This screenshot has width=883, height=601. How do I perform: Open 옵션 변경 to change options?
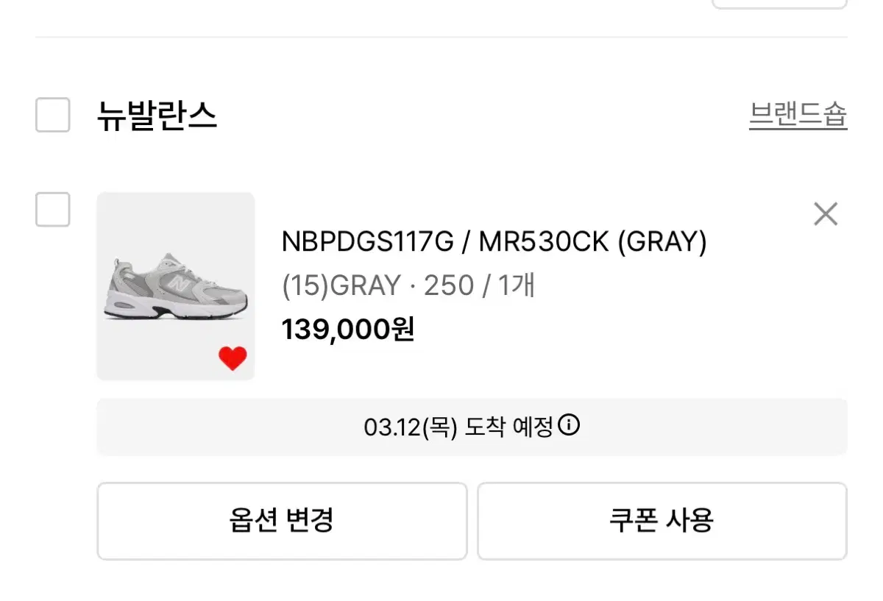(x=282, y=521)
